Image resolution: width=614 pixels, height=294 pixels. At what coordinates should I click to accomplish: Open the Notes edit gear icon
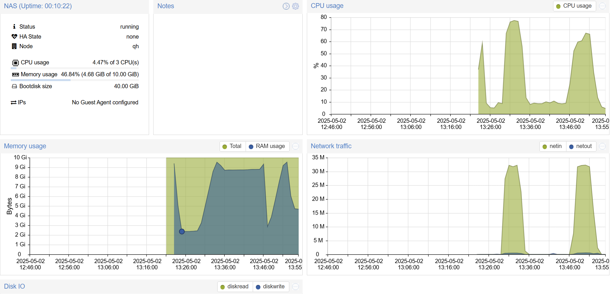(x=296, y=6)
